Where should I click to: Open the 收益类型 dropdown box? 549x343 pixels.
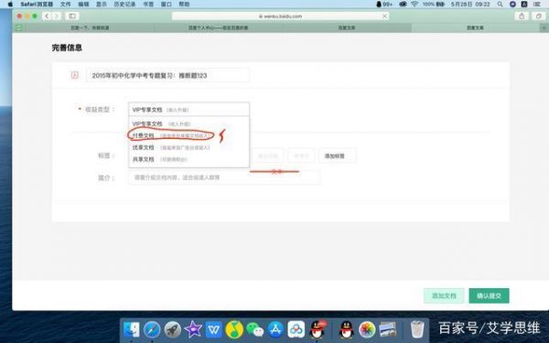click(x=188, y=109)
